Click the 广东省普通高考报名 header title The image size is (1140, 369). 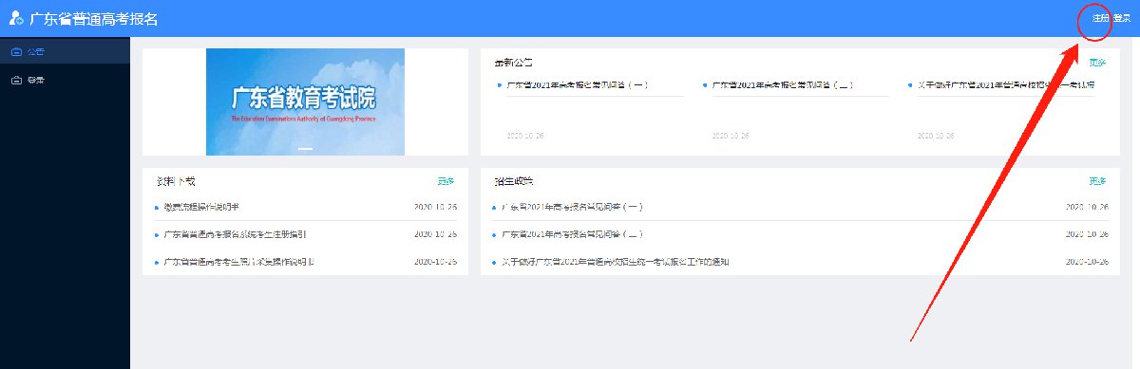point(94,18)
